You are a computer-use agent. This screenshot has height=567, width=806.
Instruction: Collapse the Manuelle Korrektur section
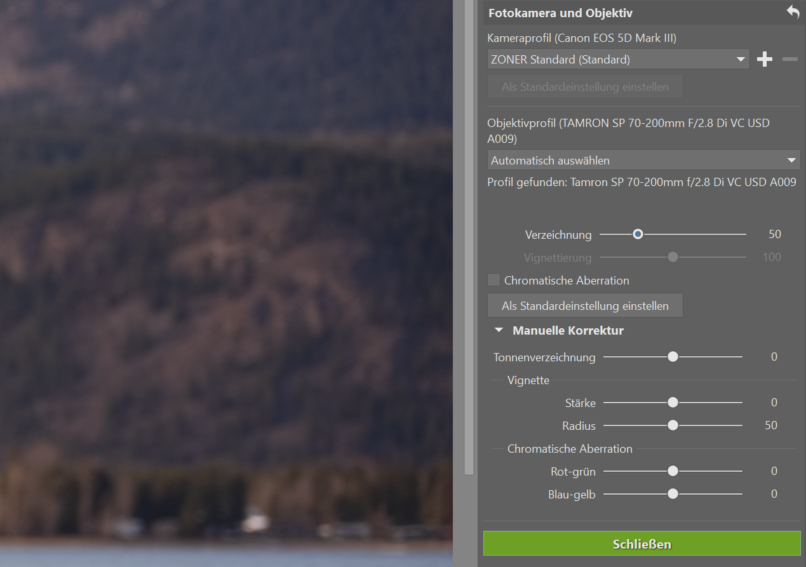click(499, 331)
